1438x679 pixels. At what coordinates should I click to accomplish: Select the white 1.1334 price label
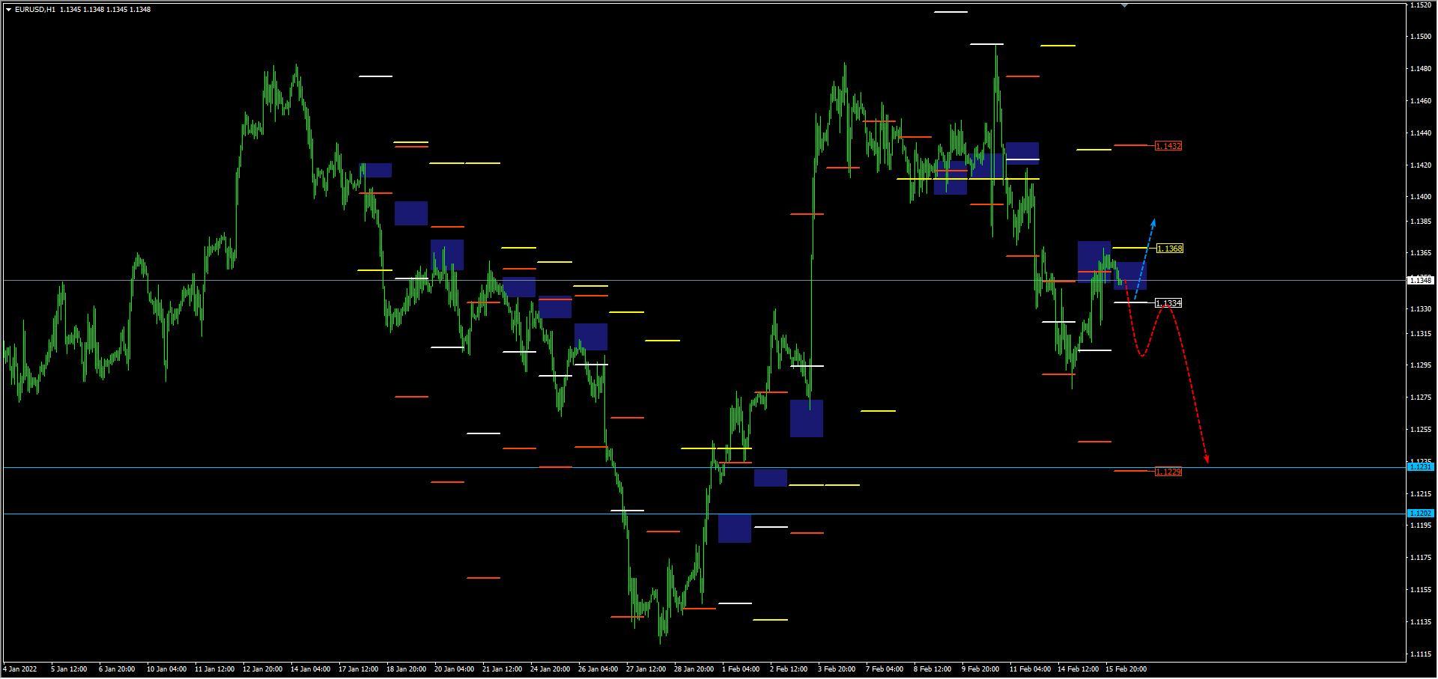(x=1168, y=303)
